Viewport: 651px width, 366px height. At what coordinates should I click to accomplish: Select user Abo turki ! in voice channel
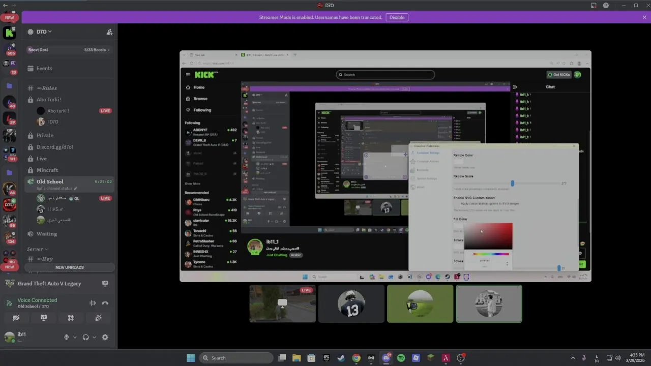[74, 111]
